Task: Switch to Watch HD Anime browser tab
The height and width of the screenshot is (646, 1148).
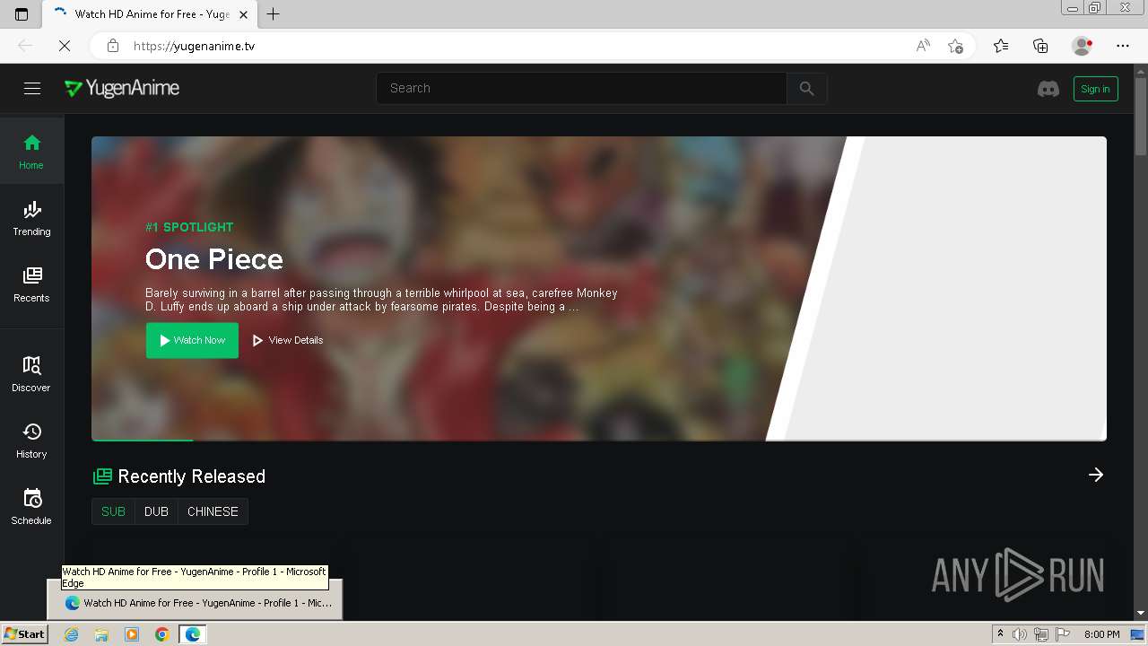Action: click(151, 14)
